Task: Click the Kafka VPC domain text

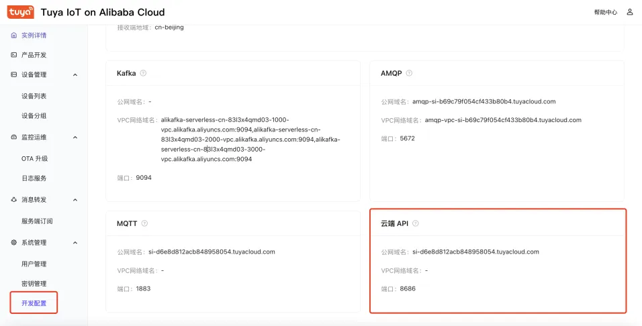Action: (250, 140)
